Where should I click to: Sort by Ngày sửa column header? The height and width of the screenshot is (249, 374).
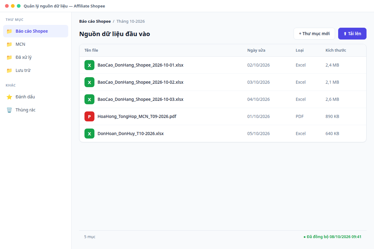tap(256, 50)
